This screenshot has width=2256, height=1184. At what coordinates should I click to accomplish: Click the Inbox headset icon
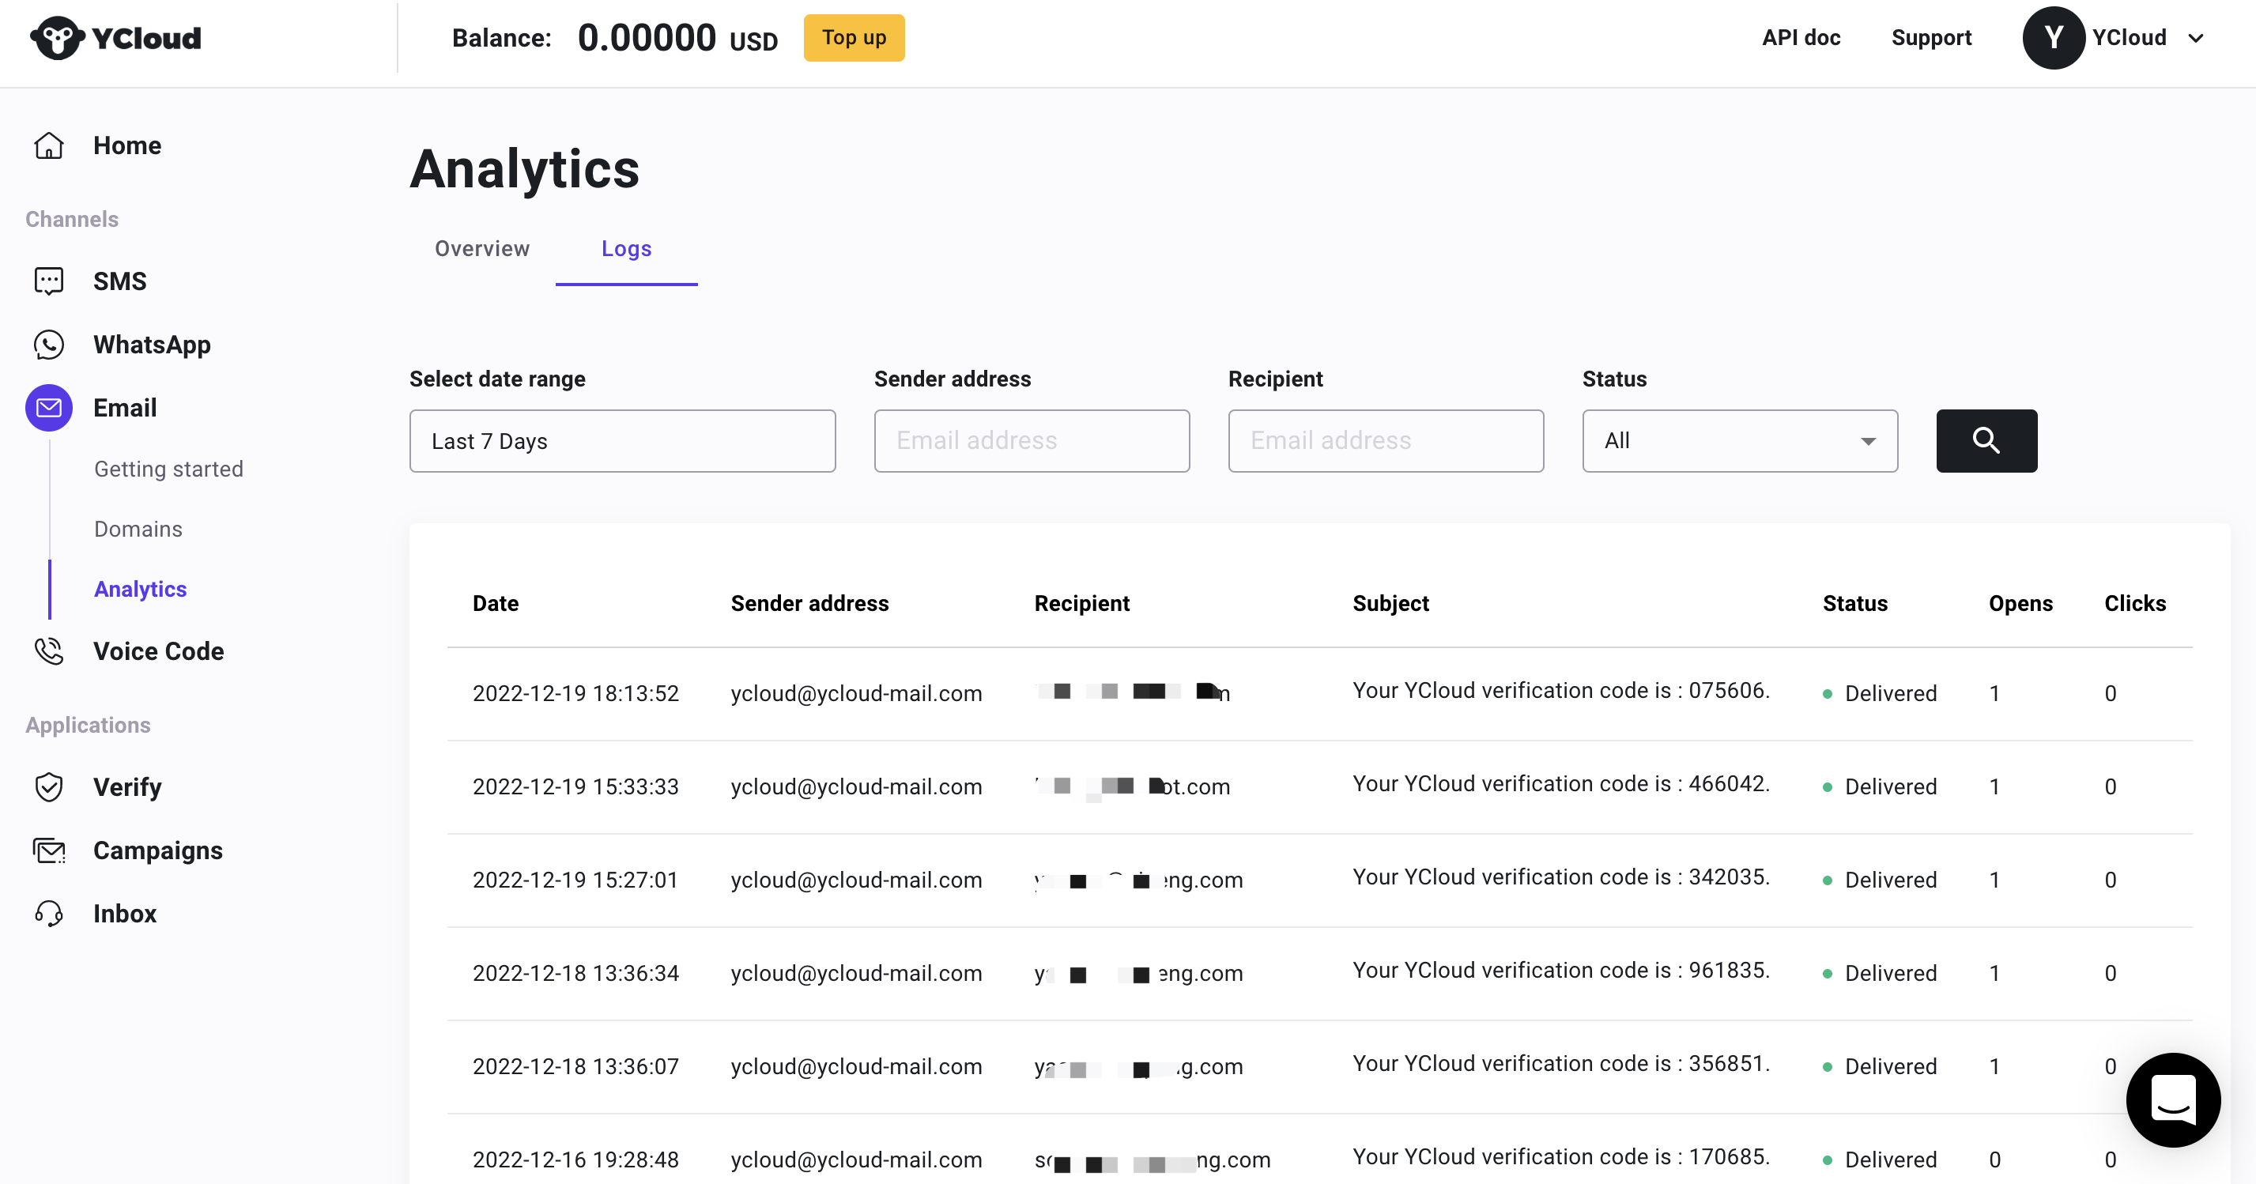point(49,914)
